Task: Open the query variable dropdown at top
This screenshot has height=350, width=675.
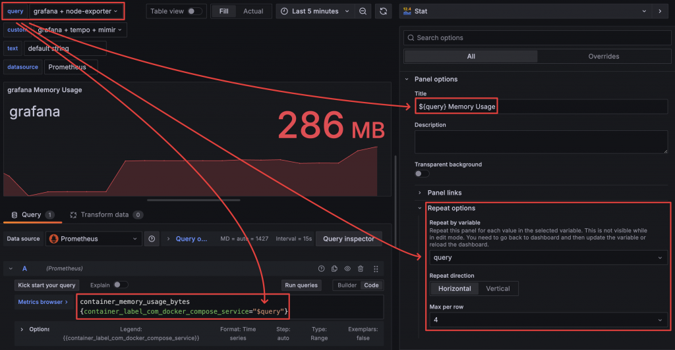Action: (76, 11)
